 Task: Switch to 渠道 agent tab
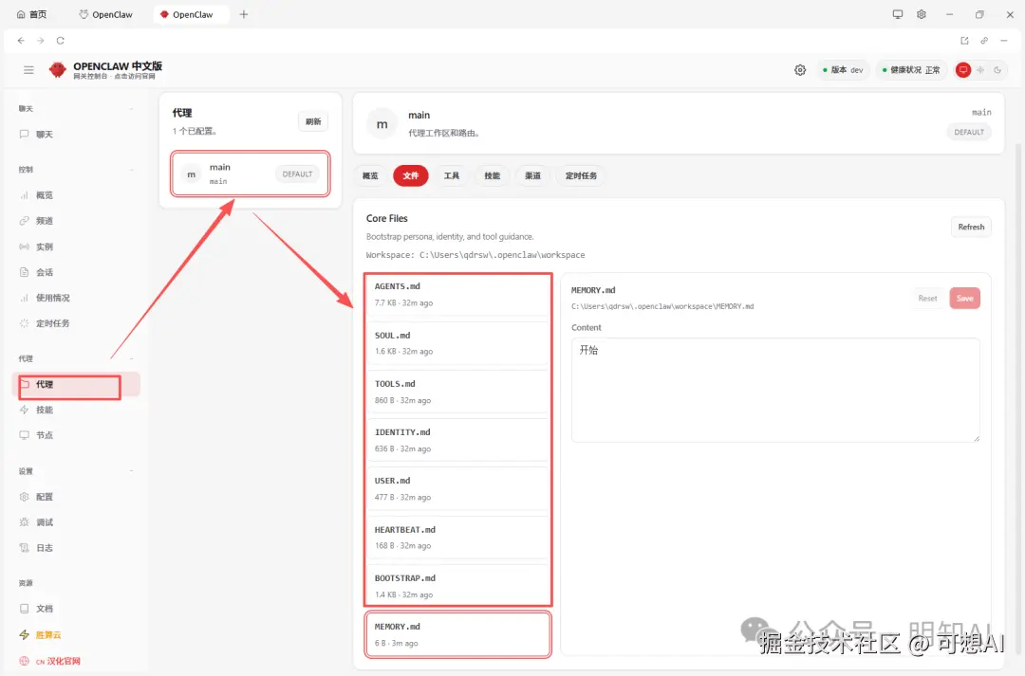532,175
